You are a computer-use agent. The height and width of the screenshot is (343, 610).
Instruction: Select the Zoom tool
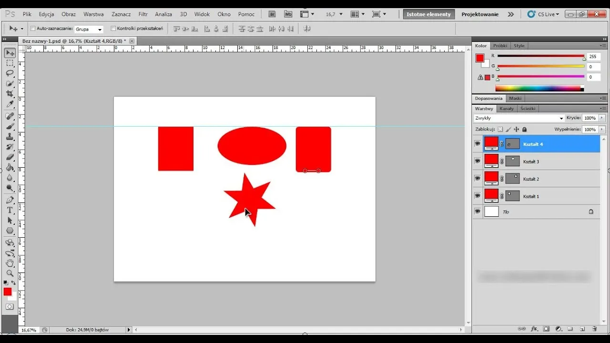pyautogui.click(x=10, y=273)
